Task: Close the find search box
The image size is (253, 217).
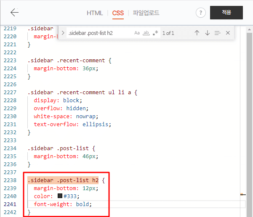Action: point(228,33)
